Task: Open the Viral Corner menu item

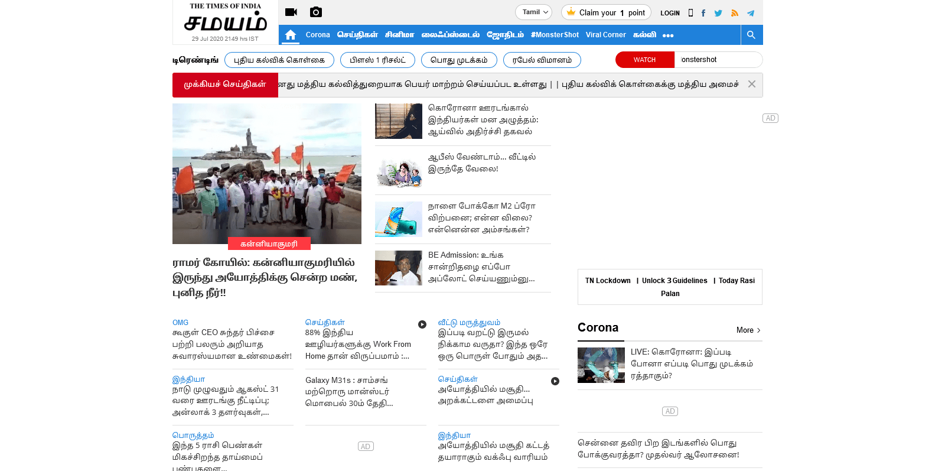Action: tap(605, 35)
